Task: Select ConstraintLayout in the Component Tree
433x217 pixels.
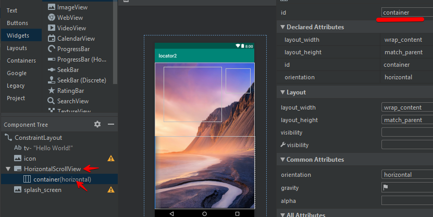Action: tap(38, 138)
